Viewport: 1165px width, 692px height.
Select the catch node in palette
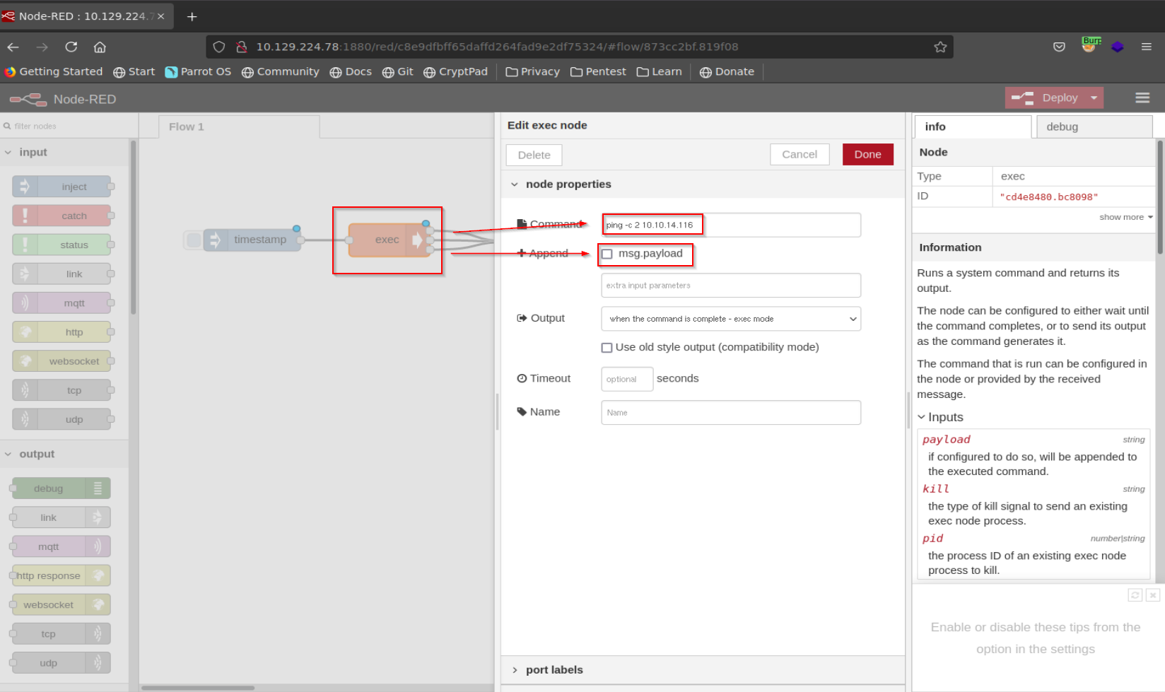tap(62, 216)
